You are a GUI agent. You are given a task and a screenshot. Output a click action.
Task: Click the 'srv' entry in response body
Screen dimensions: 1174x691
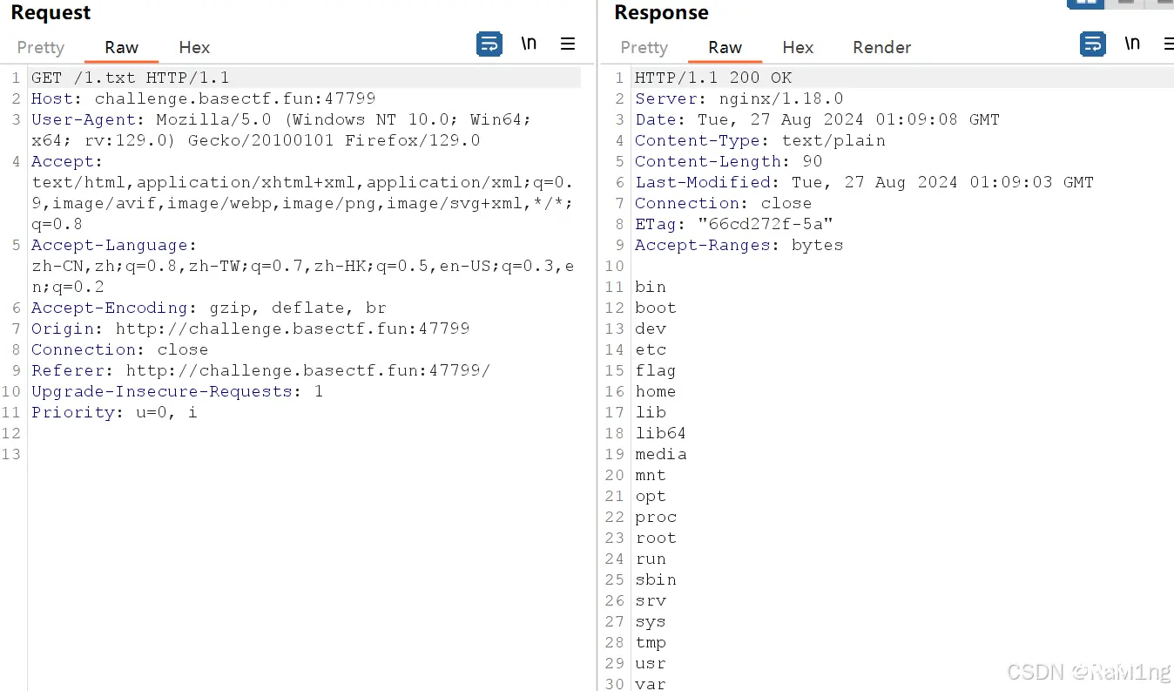pos(651,600)
